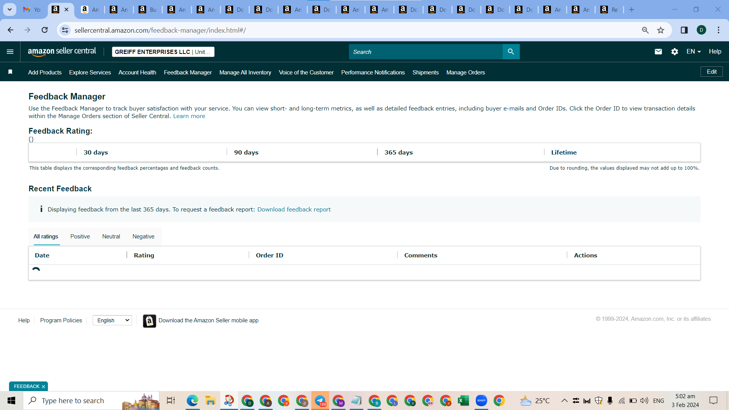Viewport: 729px width, 410px height.
Task: Open Zoom from the taskbar
Action: (x=481, y=401)
